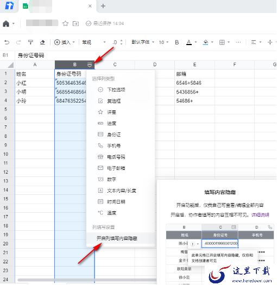Undo the last action

pos(7,42)
